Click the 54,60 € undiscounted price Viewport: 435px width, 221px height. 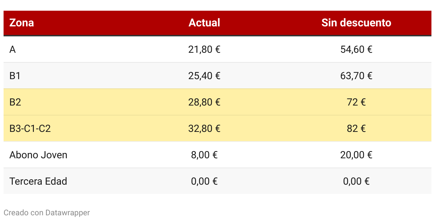click(x=356, y=50)
